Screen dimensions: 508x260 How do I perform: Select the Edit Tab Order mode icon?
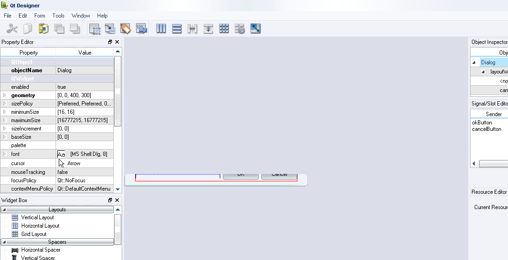coord(142,29)
